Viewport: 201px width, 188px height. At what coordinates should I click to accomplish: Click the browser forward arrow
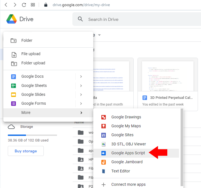[15, 5]
